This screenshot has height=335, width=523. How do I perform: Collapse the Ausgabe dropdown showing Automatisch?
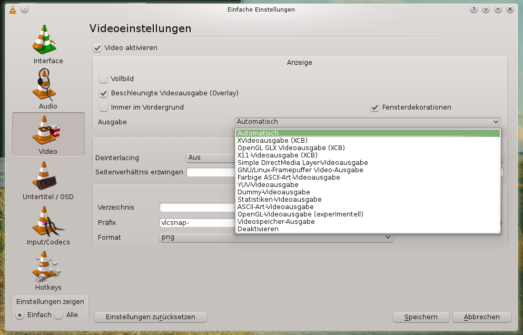pos(367,122)
